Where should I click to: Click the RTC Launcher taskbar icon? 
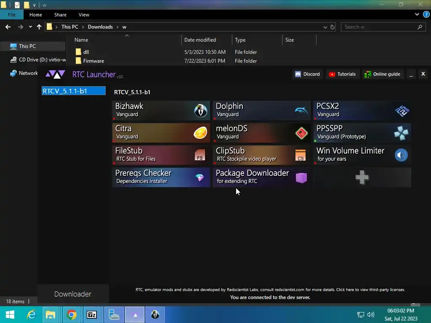(x=135, y=315)
